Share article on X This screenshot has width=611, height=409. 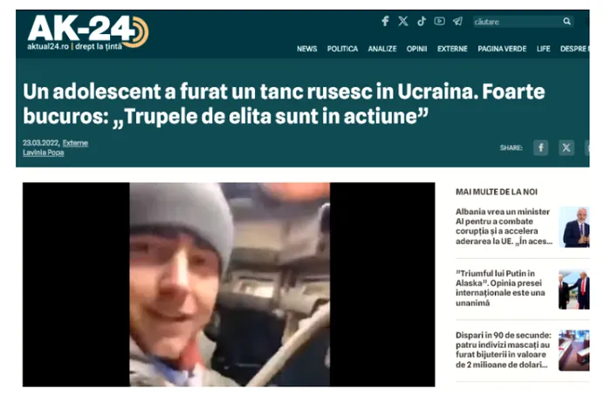click(x=566, y=148)
